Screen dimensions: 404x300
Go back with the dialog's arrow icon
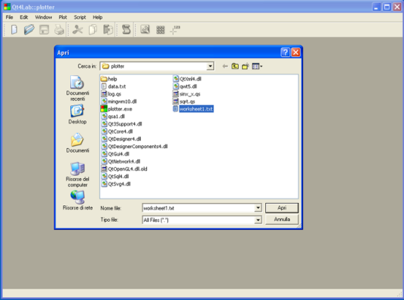coord(225,66)
